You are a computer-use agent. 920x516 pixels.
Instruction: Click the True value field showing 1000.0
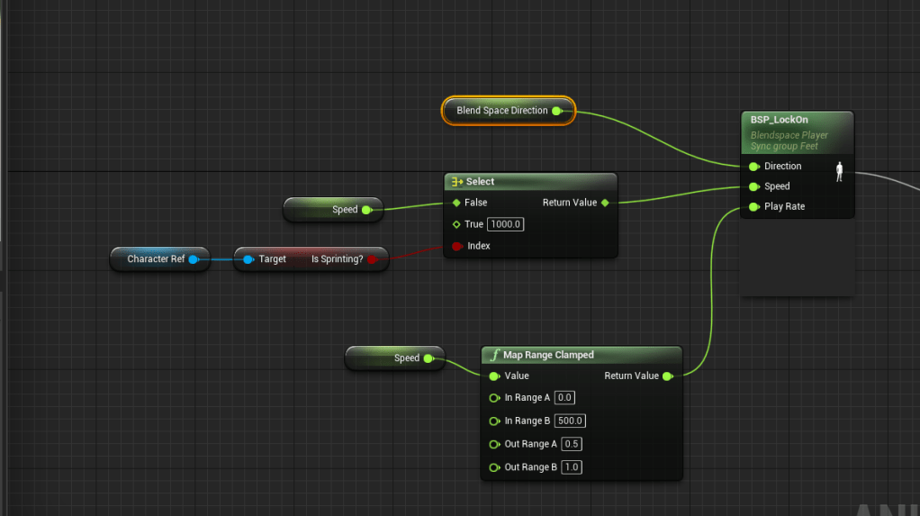(x=505, y=224)
